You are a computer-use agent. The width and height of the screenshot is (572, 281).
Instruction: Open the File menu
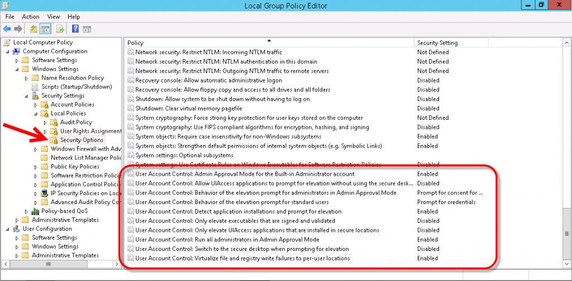coord(10,17)
